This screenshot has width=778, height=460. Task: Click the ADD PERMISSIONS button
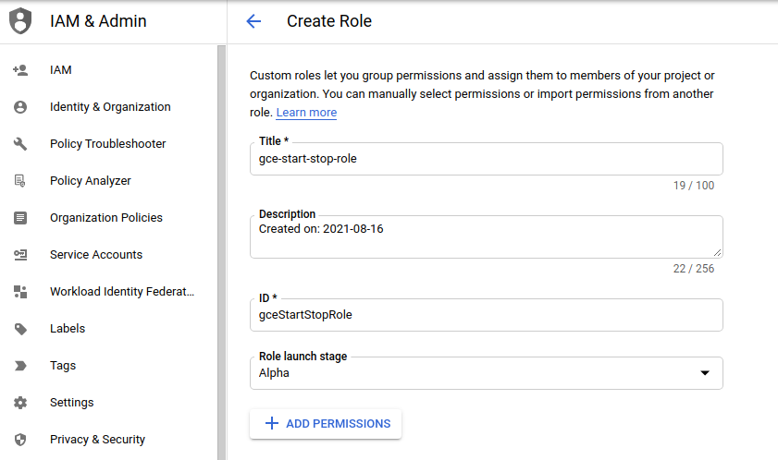coord(326,424)
